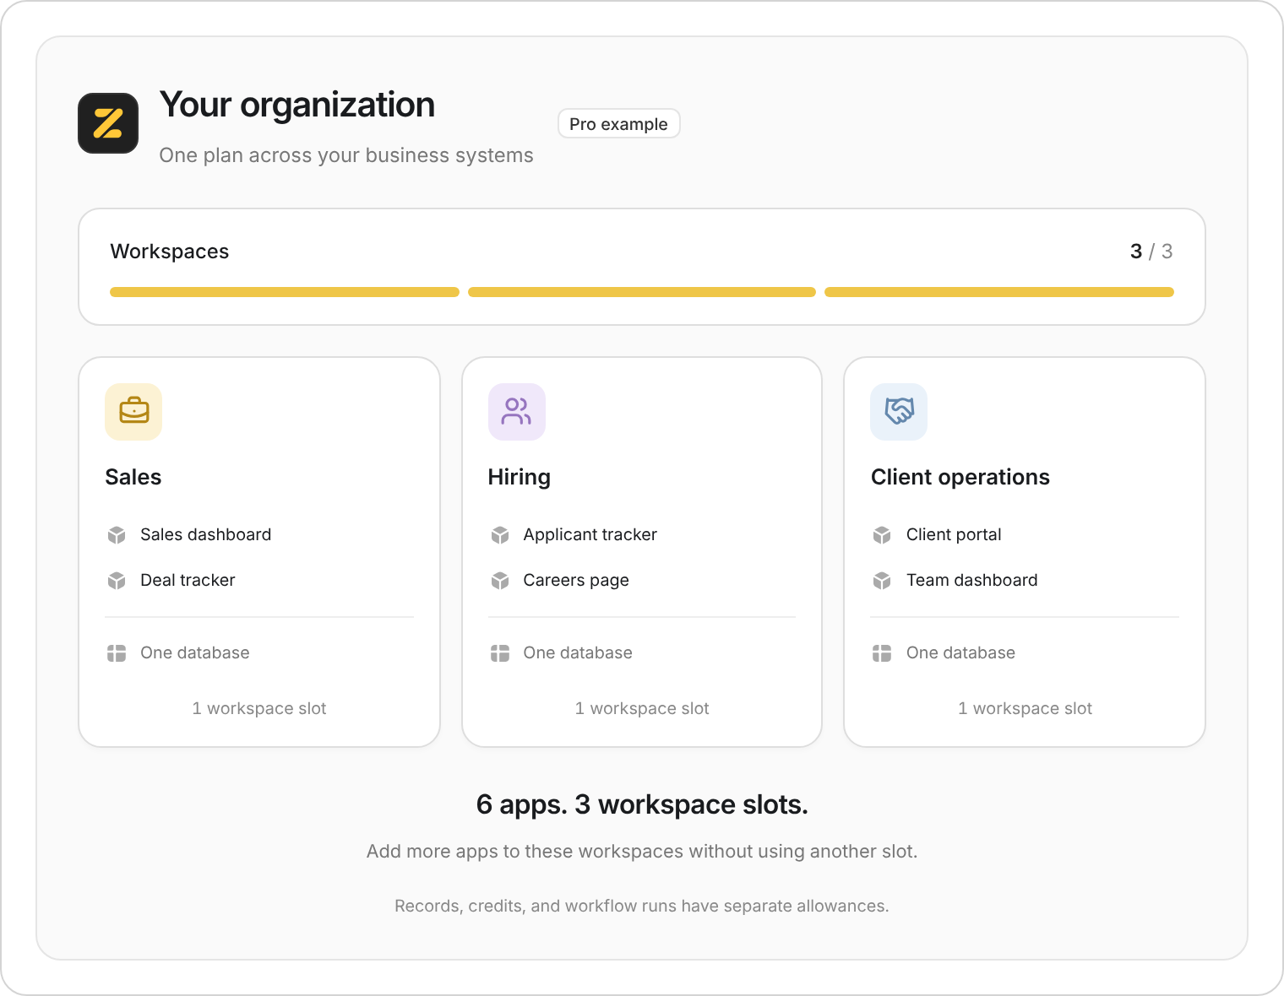Click the cube icon beside Client portal
The image size is (1284, 996).
pos(882,535)
